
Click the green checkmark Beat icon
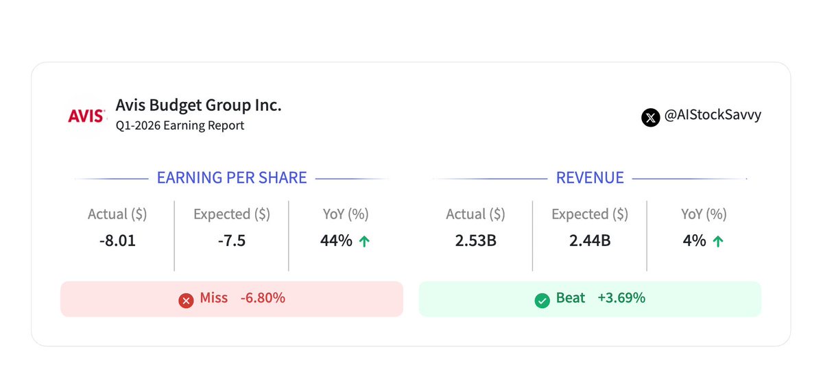542,299
